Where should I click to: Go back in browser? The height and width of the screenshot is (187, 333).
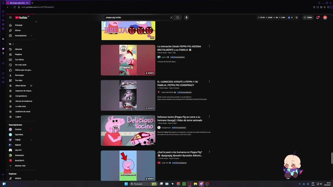[8, 7]
